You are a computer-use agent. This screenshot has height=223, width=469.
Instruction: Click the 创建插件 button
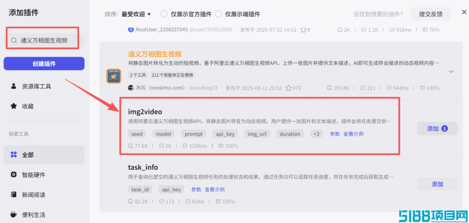tap(44, 64)
